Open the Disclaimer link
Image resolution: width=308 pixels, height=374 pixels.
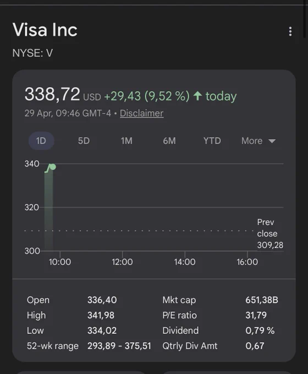click(141, 113)
